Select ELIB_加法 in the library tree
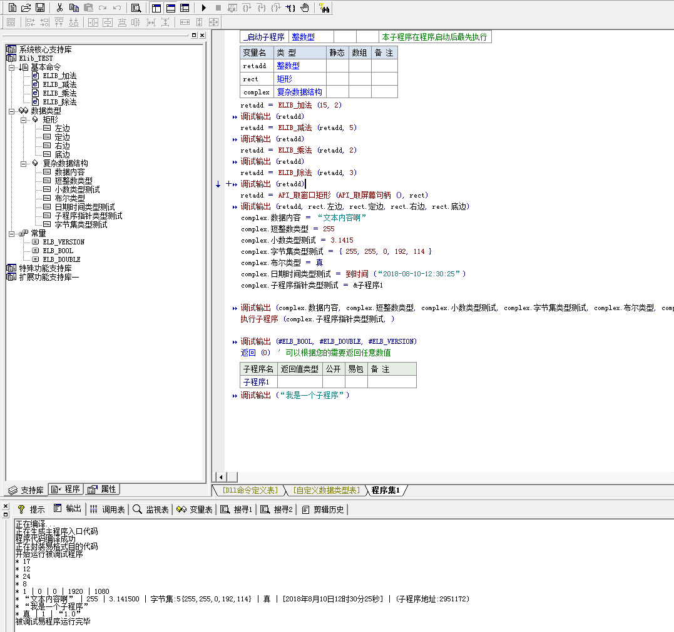Viewport: 674px width, 632px height. pos(59,76)
